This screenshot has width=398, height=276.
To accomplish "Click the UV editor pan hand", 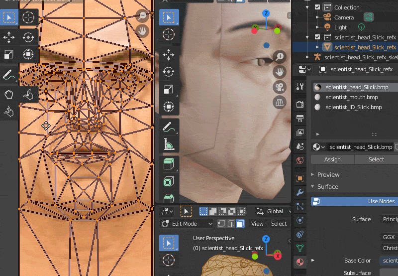I will pos(142,31).
